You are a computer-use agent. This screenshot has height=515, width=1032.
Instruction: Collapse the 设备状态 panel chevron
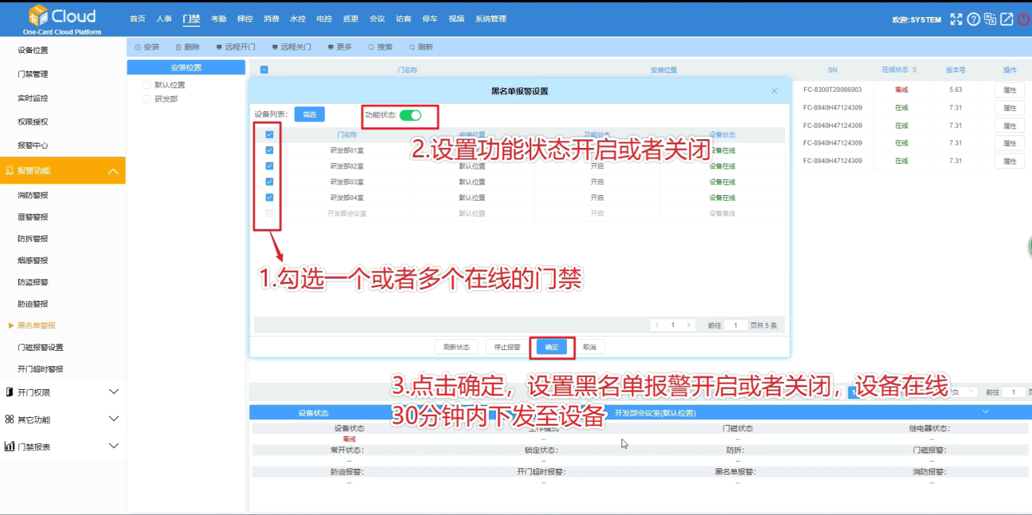point(985,412)
